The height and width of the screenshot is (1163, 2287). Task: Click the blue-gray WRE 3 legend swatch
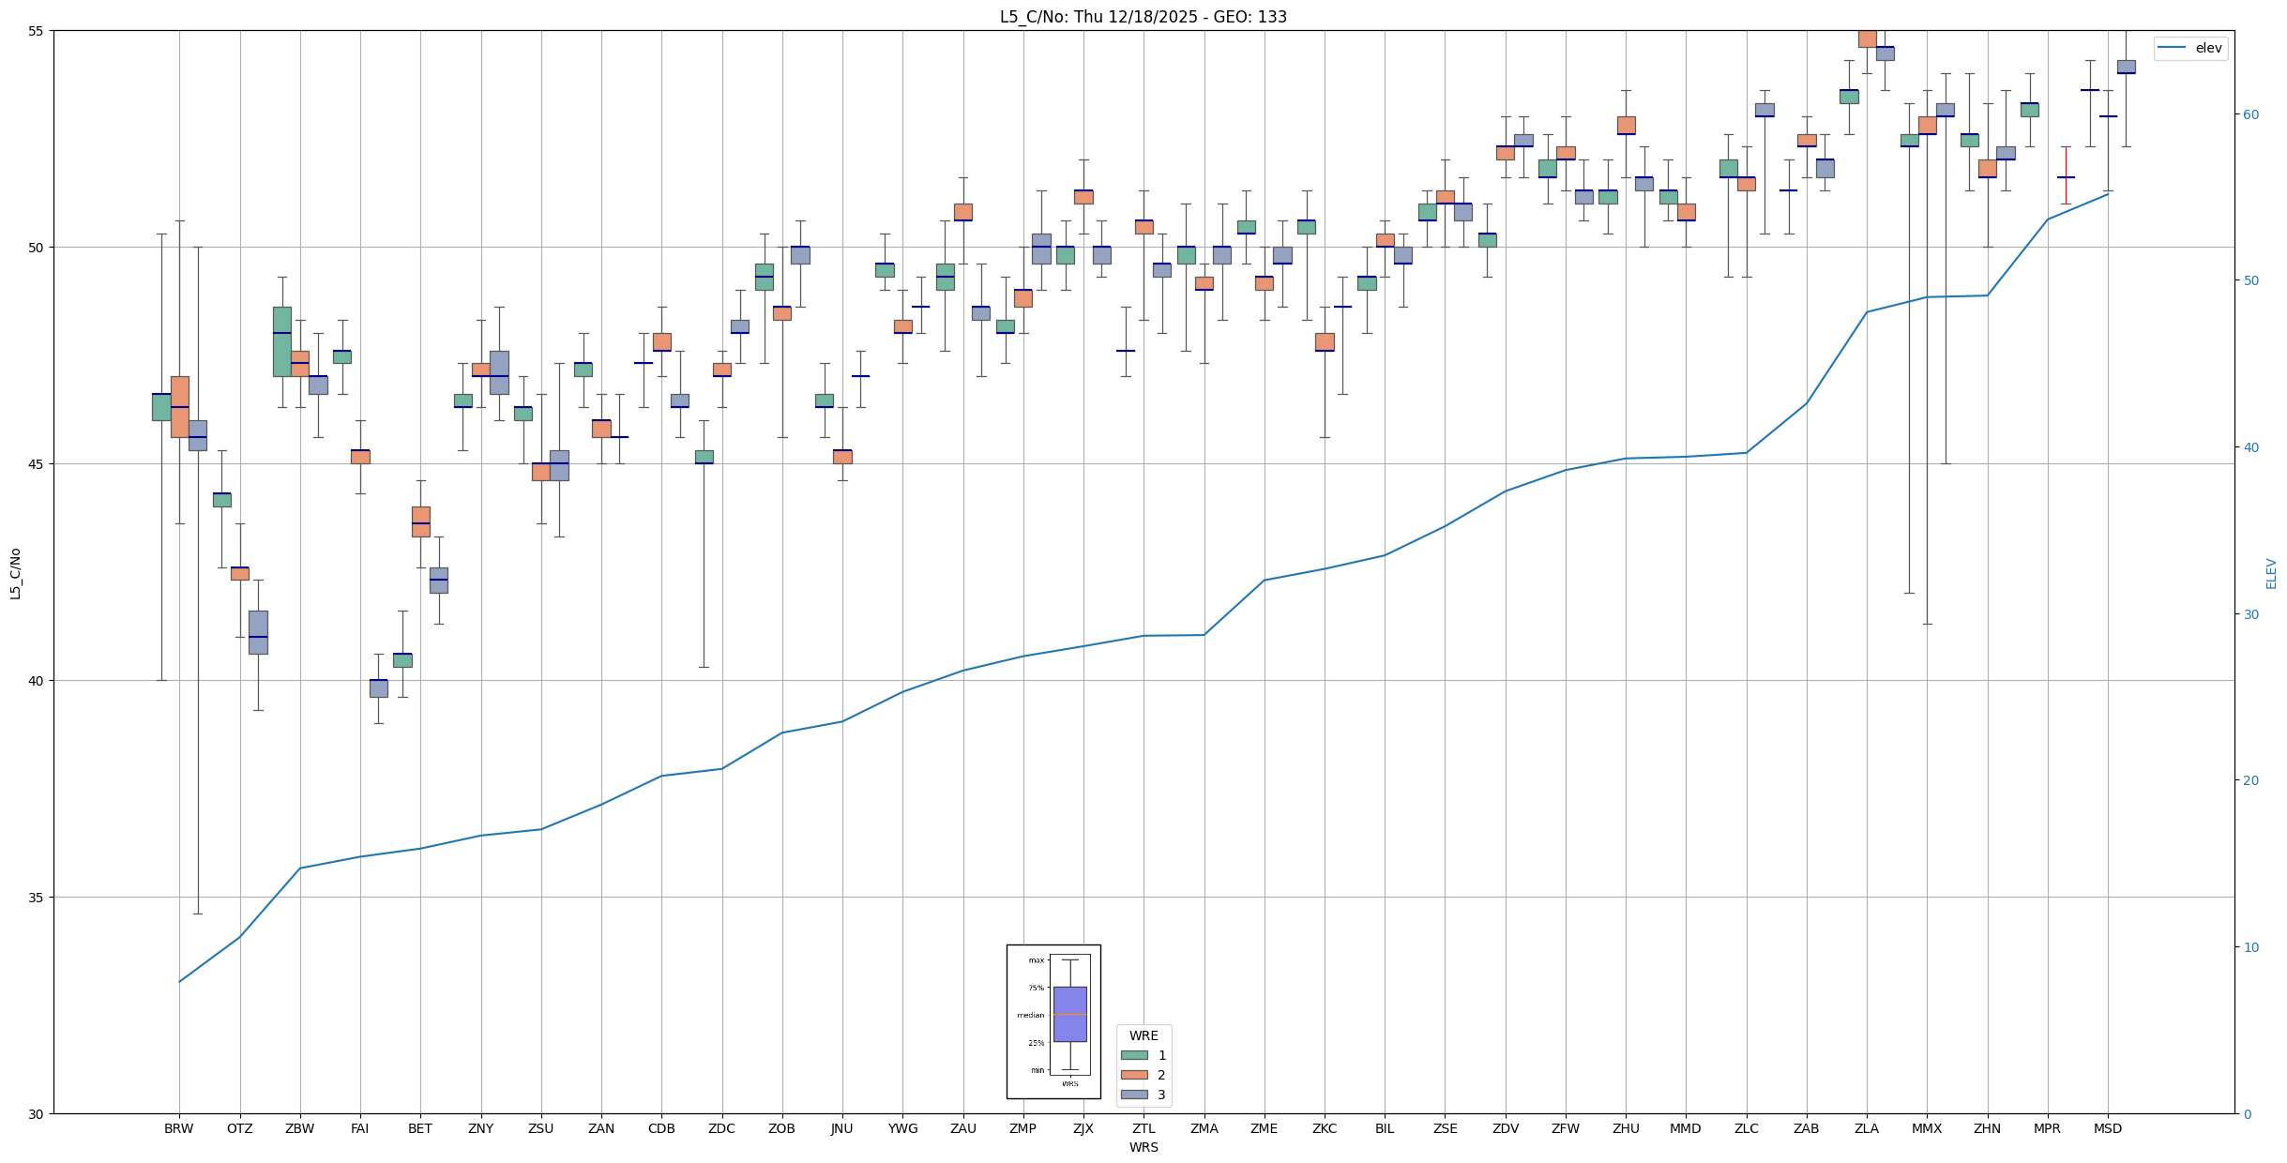tap(1133, 1095)
